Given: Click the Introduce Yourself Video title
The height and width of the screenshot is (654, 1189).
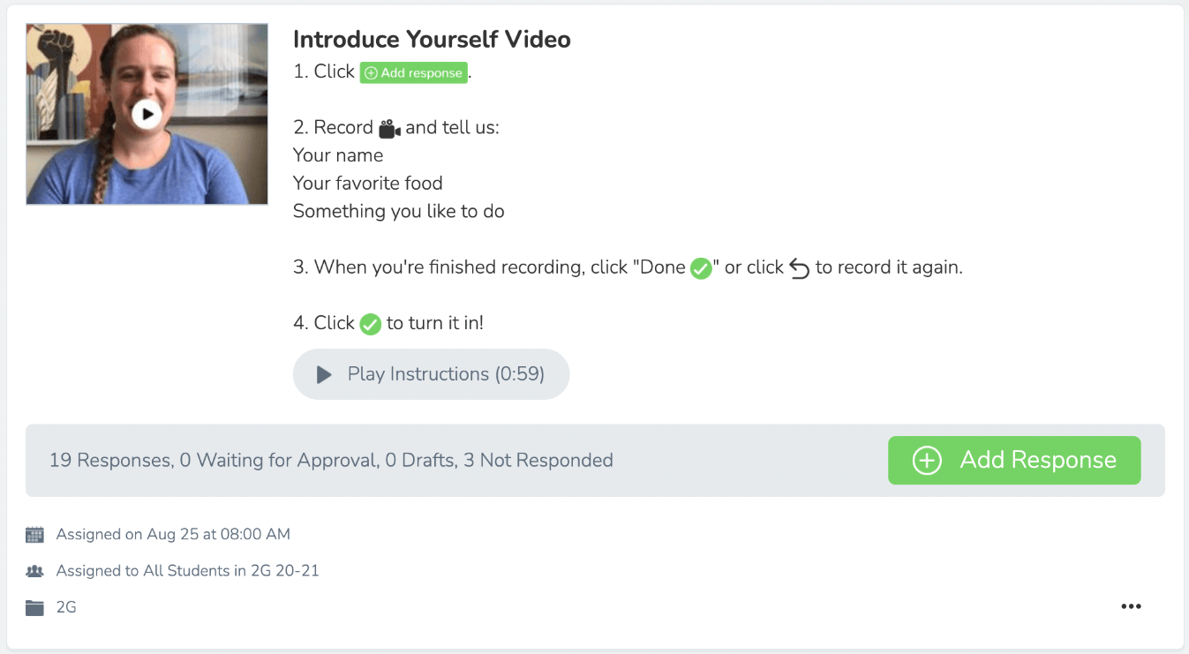Looking at the screenshot, I should point(432,40).
